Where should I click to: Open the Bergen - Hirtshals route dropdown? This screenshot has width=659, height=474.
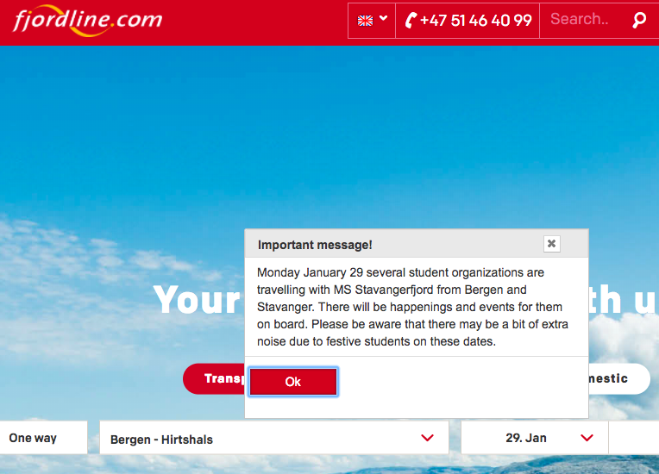coord(274,438)
